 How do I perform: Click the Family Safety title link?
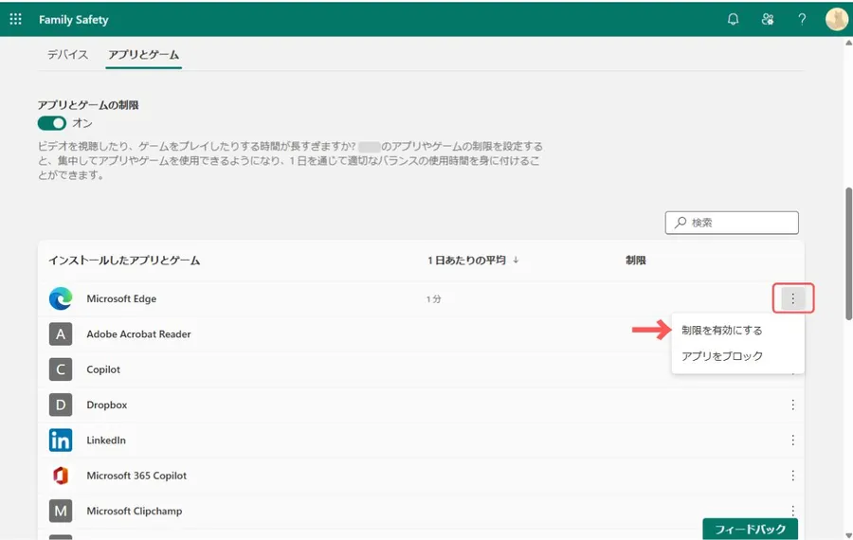pyautogui.click(x=74, y=19)
